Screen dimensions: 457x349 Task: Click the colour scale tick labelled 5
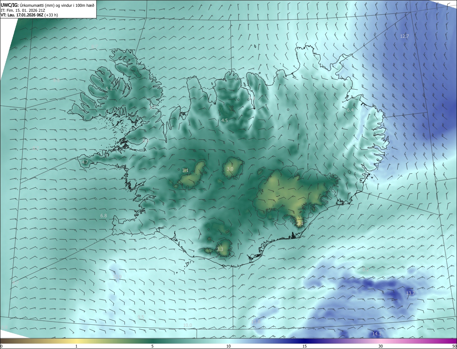coord(152,346)
